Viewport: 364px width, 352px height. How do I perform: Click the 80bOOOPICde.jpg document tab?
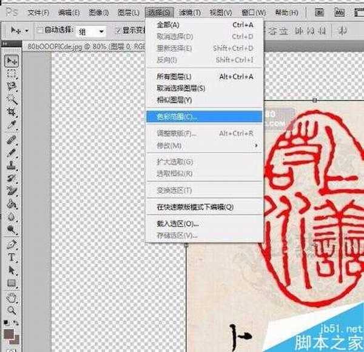pyautogui.click(x=61, y=46)
